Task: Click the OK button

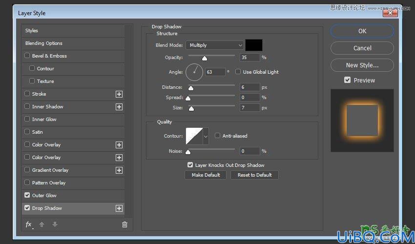Action: pyautogui.click(x=362, y=31)
